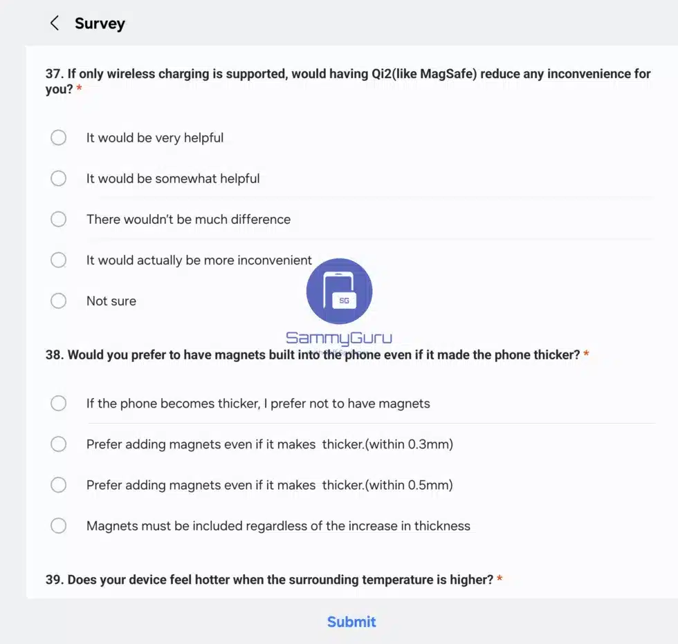Click the Survey page title
Viewport: 678px width, 644px height.
tap(100, 23)
